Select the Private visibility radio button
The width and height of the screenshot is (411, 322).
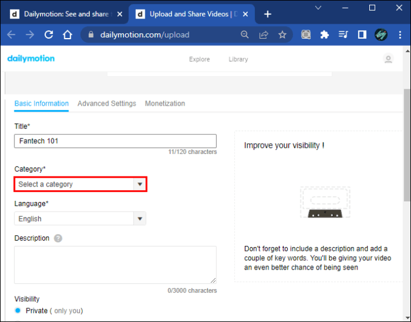tap(18, 310)
